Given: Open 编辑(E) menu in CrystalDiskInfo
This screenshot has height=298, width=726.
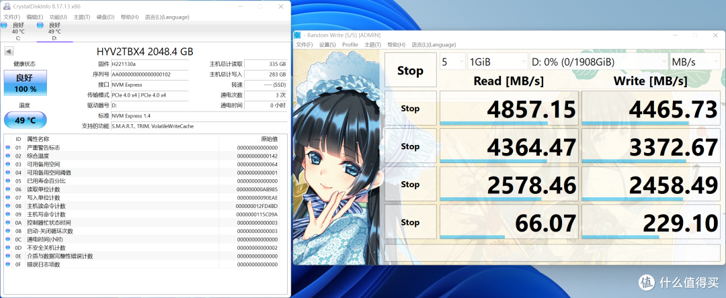Looking at the screenshot, I should [x=35, y=17].
